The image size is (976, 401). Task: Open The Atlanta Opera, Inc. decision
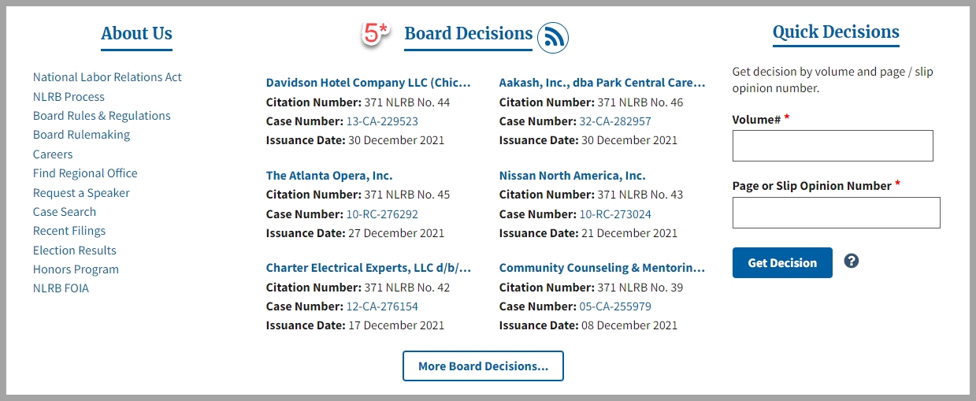coord(329,176)
